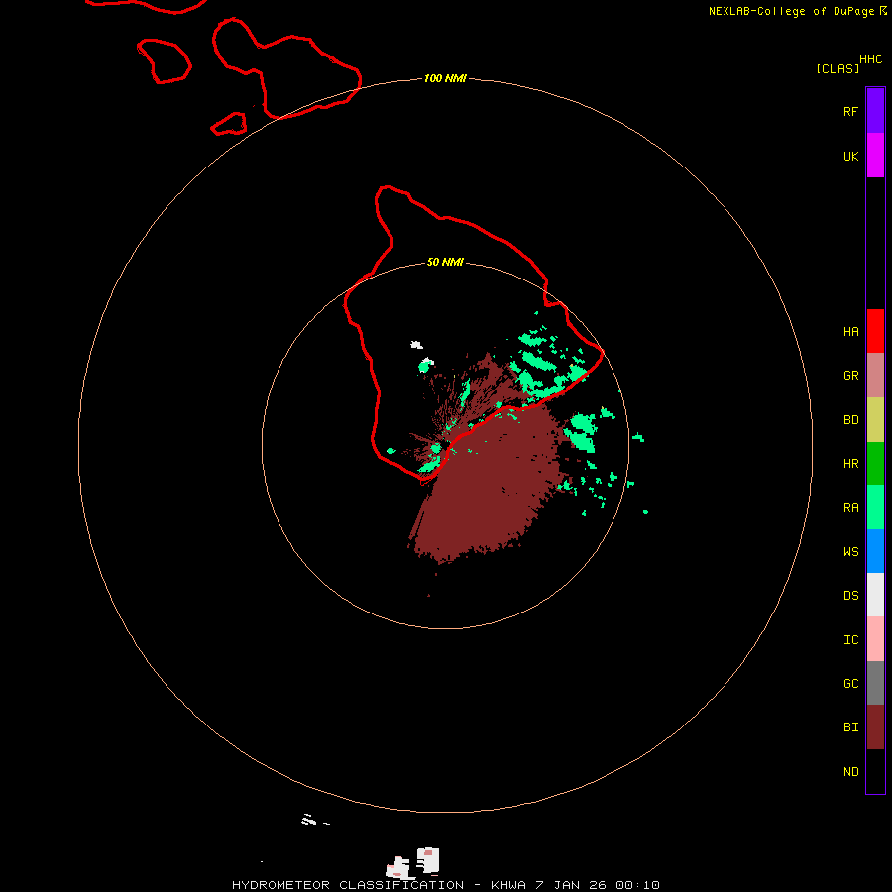Click the GR legend color swatch
Screen dimensions: 892x892
[875, 376]
